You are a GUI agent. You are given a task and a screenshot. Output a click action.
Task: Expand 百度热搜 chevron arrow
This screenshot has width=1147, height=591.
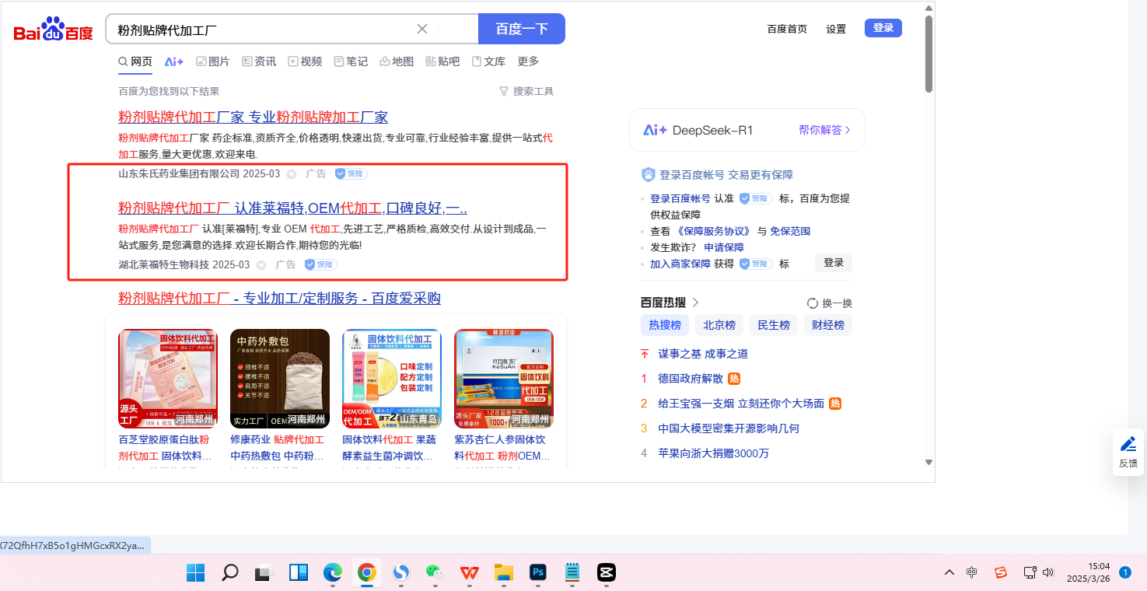(696, 302)
